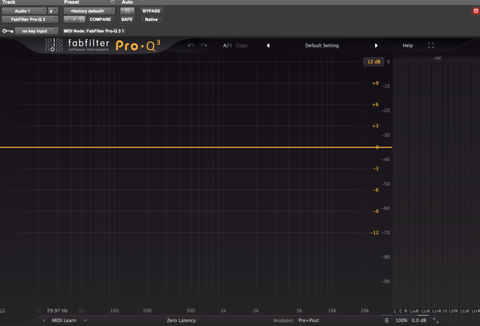
Task: Toggle plugin BYPASS
Action: coord(151,11)
